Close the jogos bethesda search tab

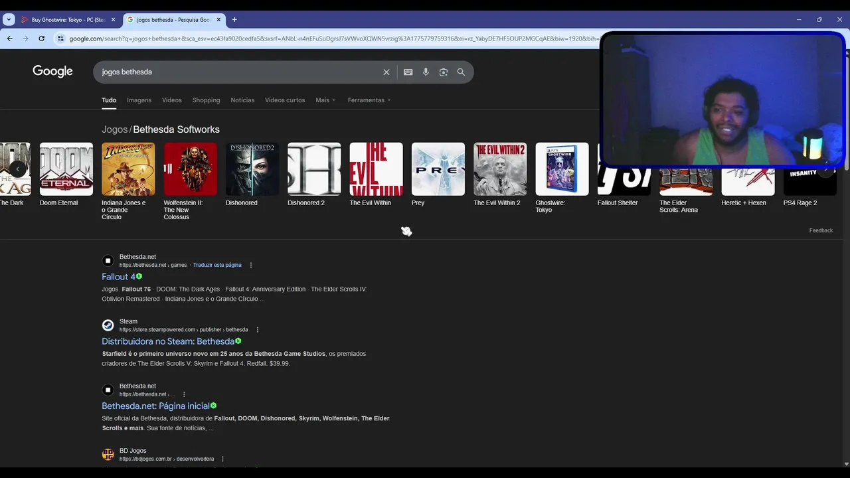pyautogui.click(x=218, y=20)
